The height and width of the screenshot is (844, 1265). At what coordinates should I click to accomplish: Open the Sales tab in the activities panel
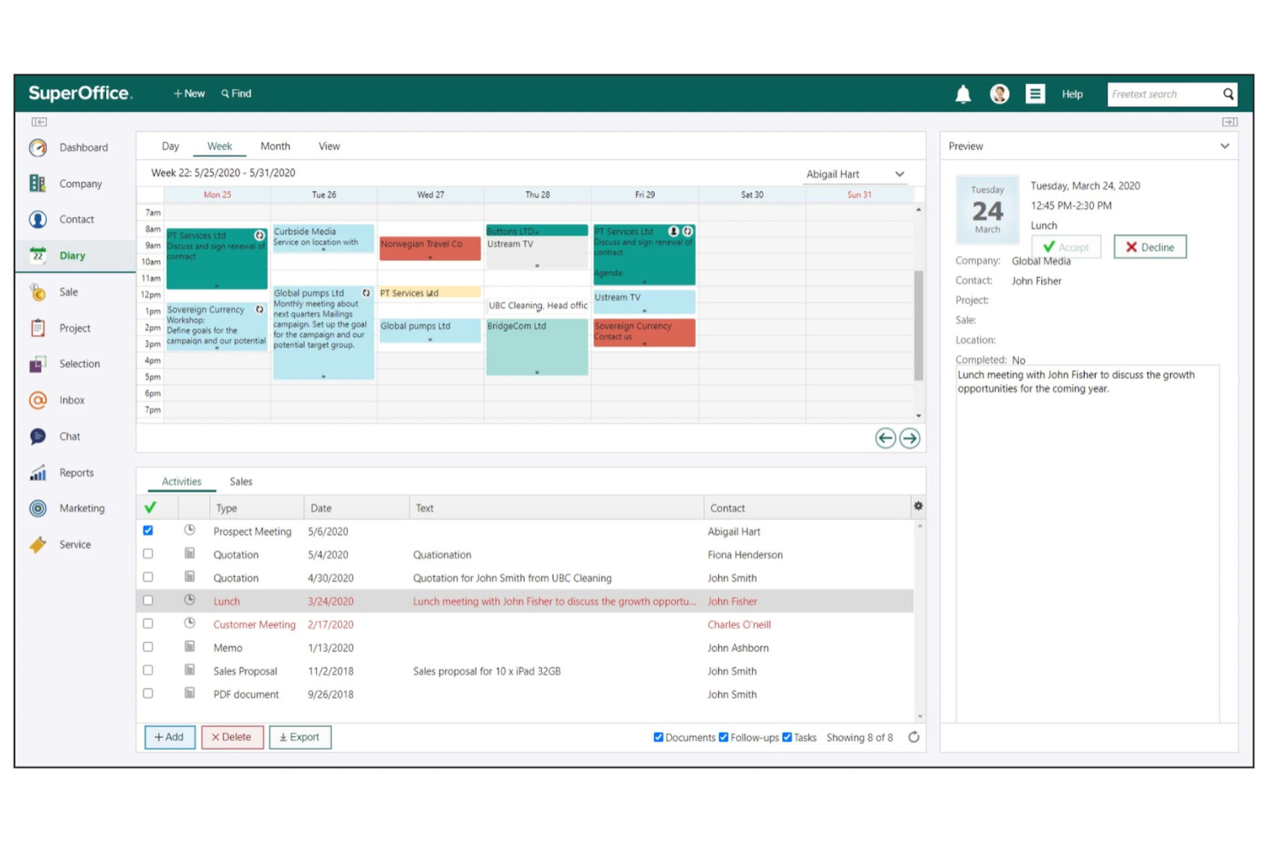(x=240, y=481)
